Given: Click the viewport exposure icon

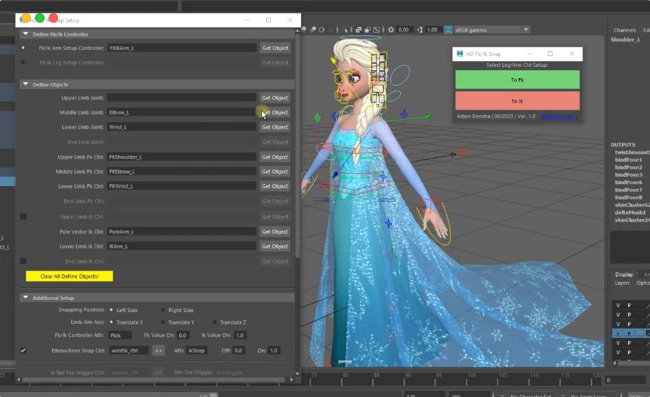Looking at the screenshot, I should pyautogui.click(x=391, y=30).
